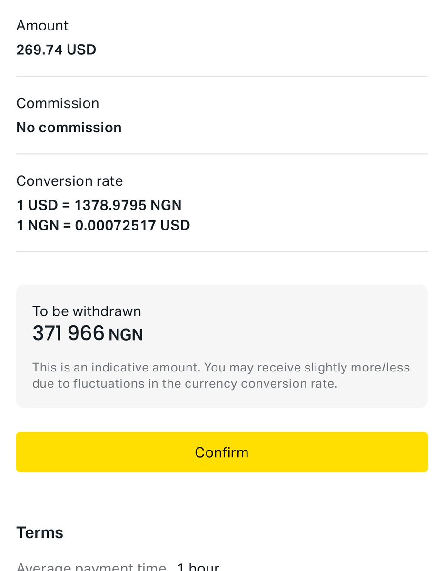
Task: Tap the yellow Confirm button
Action: [222, 452]
